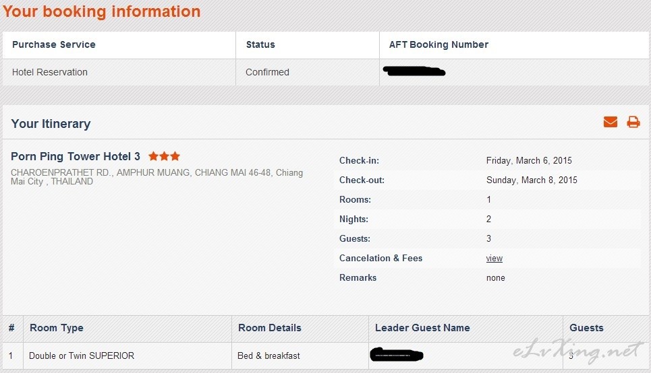Click the email itinerary envelope icon
651x373 pixels.
point(611,122)
